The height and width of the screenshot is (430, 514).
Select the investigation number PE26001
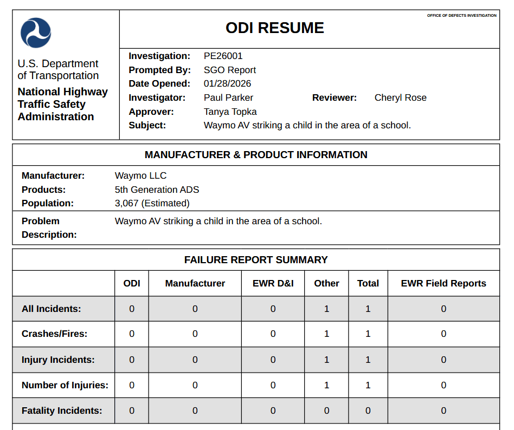pyautogui.click(x=223, y=56)
